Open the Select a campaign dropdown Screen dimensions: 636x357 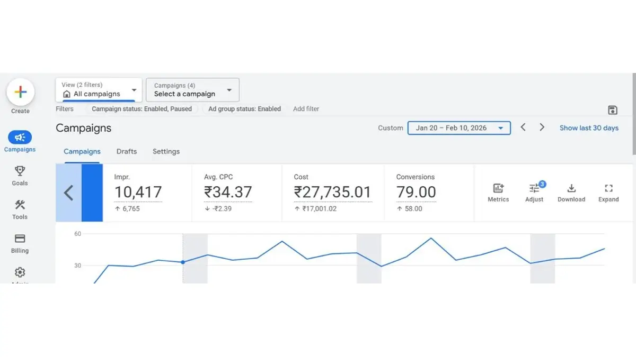[x=192, y=90]
